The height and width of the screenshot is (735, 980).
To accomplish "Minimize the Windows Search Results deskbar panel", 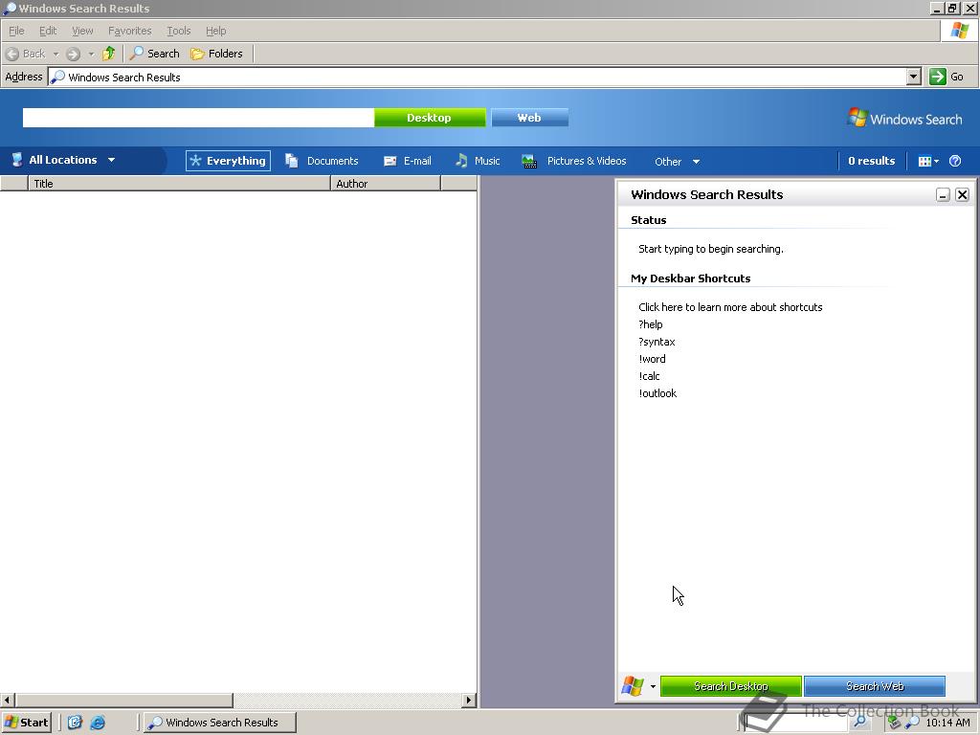I will tap(943, 195).
